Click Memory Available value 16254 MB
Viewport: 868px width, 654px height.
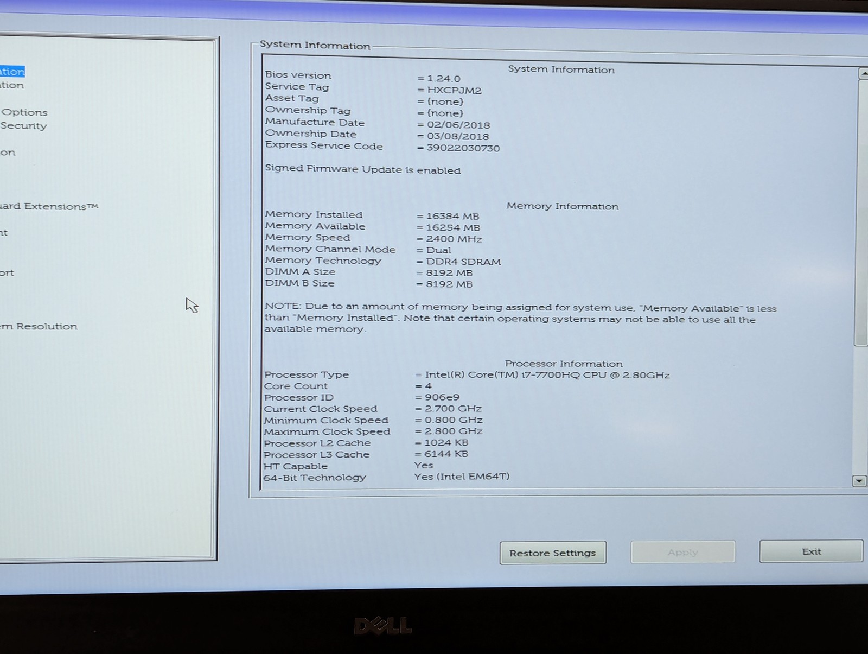pyautogui.click(x=452, y=227)
